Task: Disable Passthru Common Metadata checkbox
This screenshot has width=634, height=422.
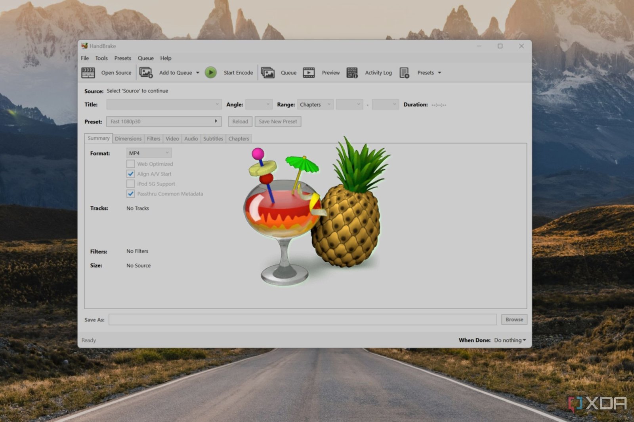Action: 130,194
